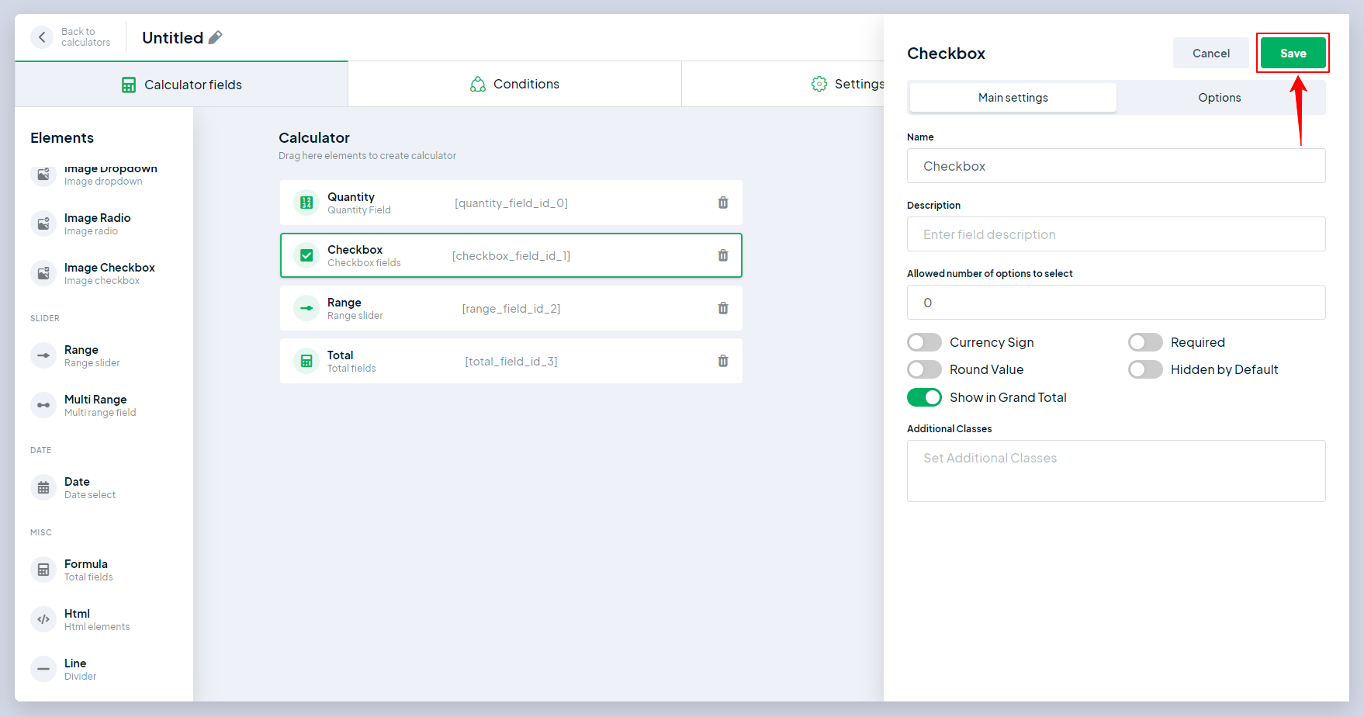Turn on the Required toggle
The width and height of the screenshot is (1364, 717).
pyautogui.click(x=1144, y=342)
